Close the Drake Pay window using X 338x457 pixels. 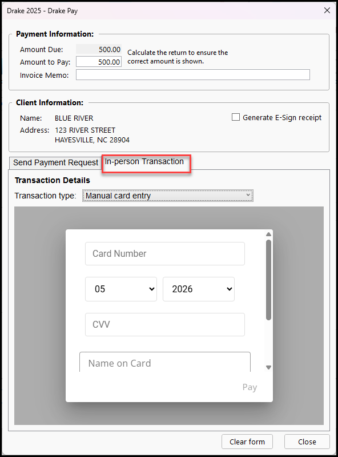coord(327,10)
